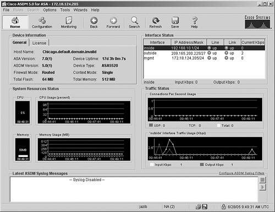Select the outside interface row
Viewport: 275px width, 212px height.
click(204, 53)
